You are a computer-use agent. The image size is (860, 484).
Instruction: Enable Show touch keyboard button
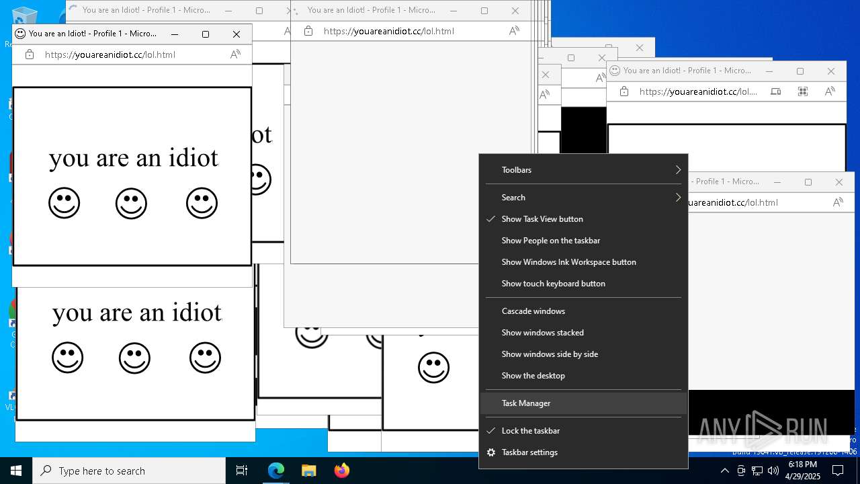[583, 284]
